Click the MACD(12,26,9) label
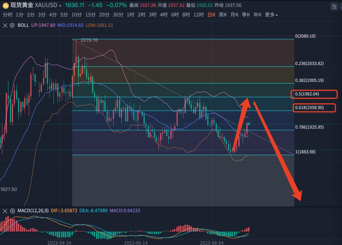The image size is (342, 245). [x=33, y=211]
